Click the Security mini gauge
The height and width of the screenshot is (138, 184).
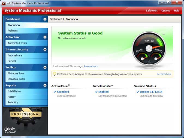[156, 58]
